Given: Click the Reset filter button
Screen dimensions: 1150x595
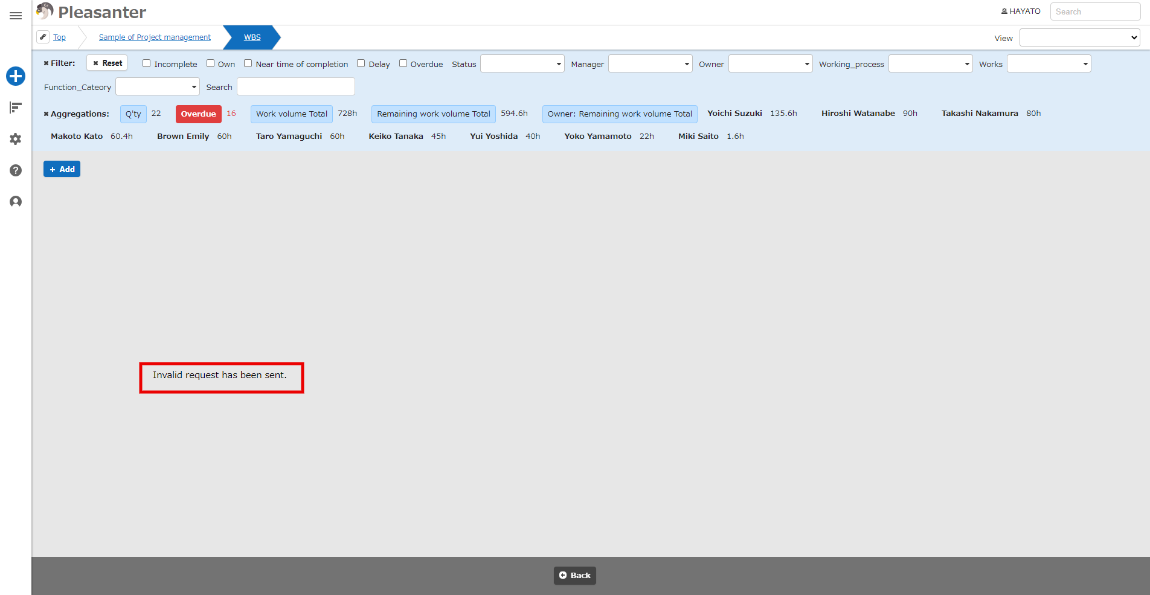Looking at the screenshot, I should 107,63.
